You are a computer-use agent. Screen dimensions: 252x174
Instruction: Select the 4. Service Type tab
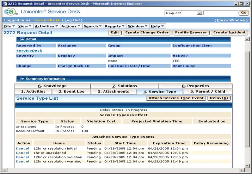(x=159, y=92)
